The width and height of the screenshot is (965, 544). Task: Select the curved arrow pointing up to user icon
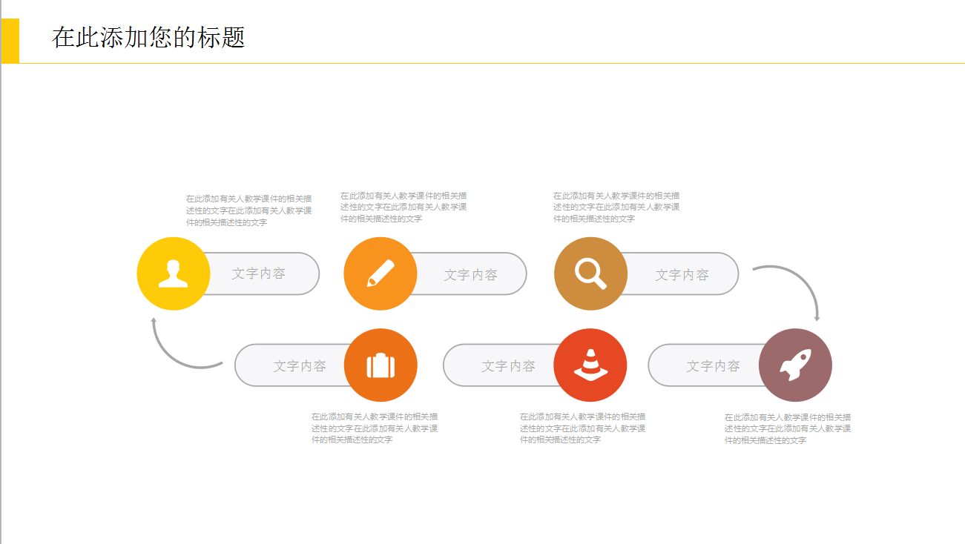(187, 343)
